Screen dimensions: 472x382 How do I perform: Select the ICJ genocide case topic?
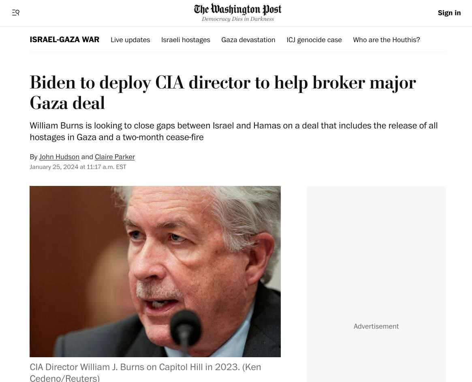(x=314, y=40)
